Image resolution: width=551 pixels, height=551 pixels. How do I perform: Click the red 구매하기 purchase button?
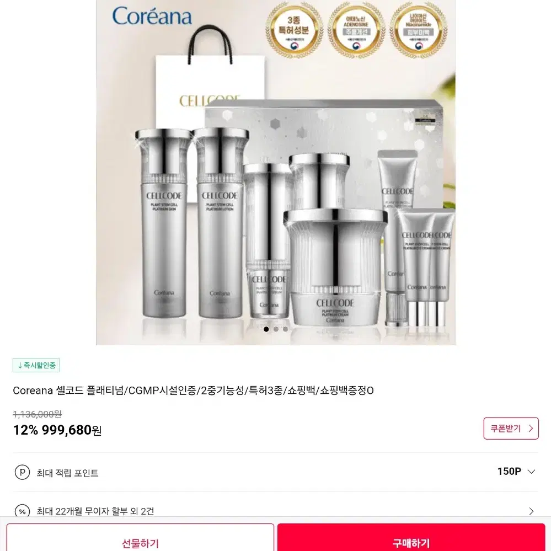tap(411, 538)
